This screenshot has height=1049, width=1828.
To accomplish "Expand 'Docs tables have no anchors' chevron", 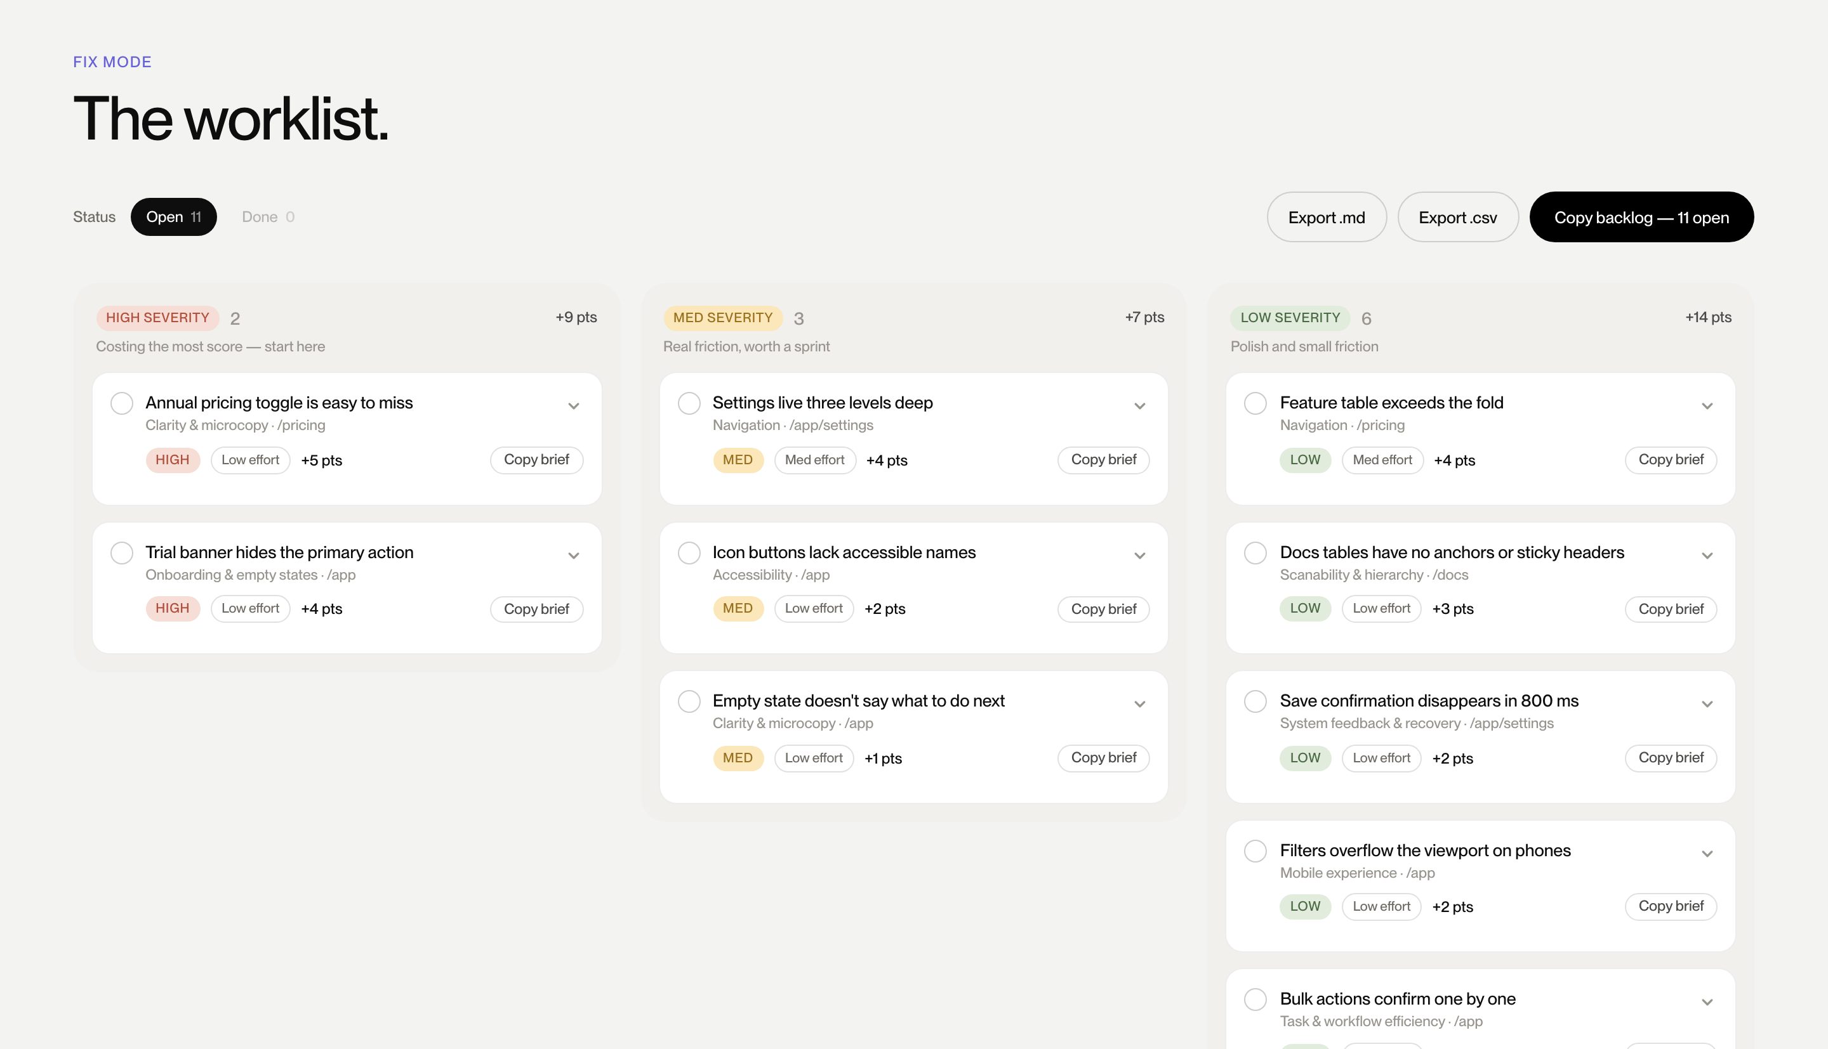I will click(1707, 556).
